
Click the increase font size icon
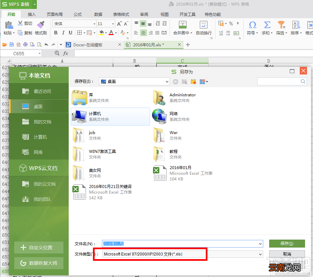119,24
